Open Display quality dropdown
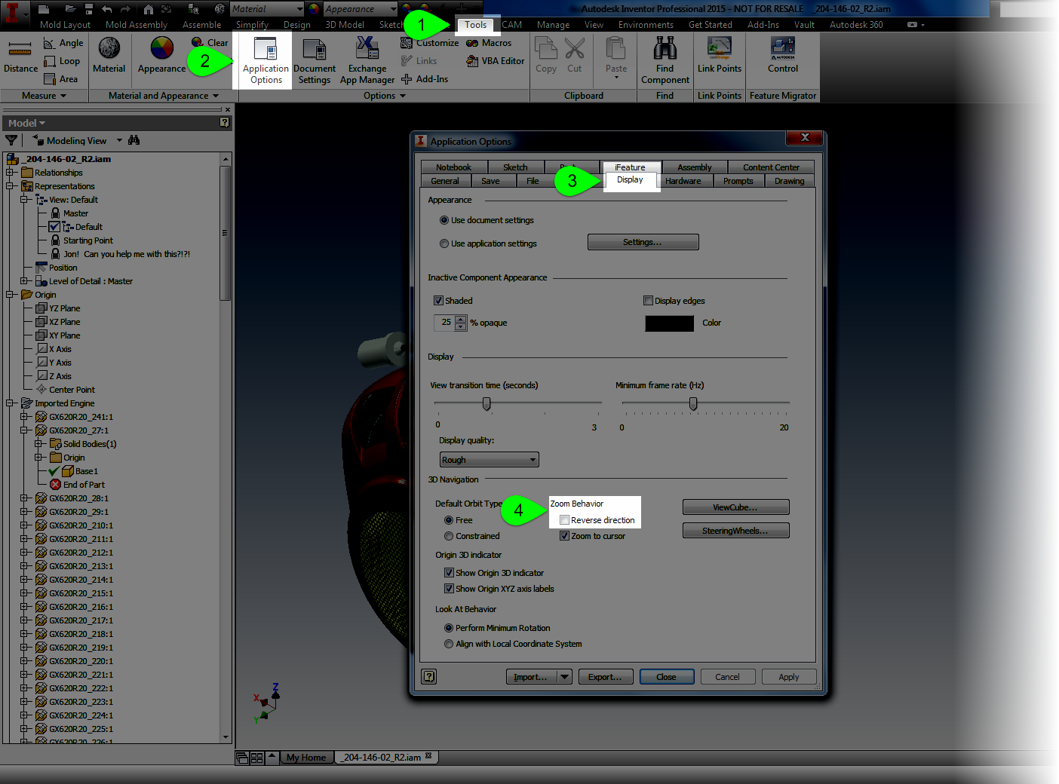The width and height of the screenshot is (1059, 784). [490, 460]
